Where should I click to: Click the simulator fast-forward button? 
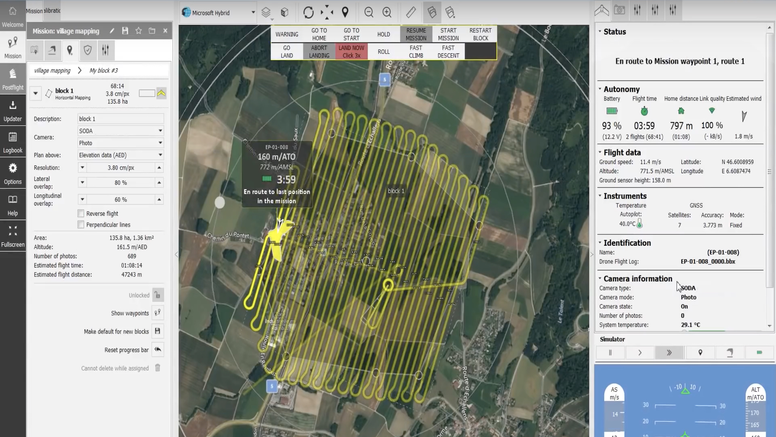[669, 353]
